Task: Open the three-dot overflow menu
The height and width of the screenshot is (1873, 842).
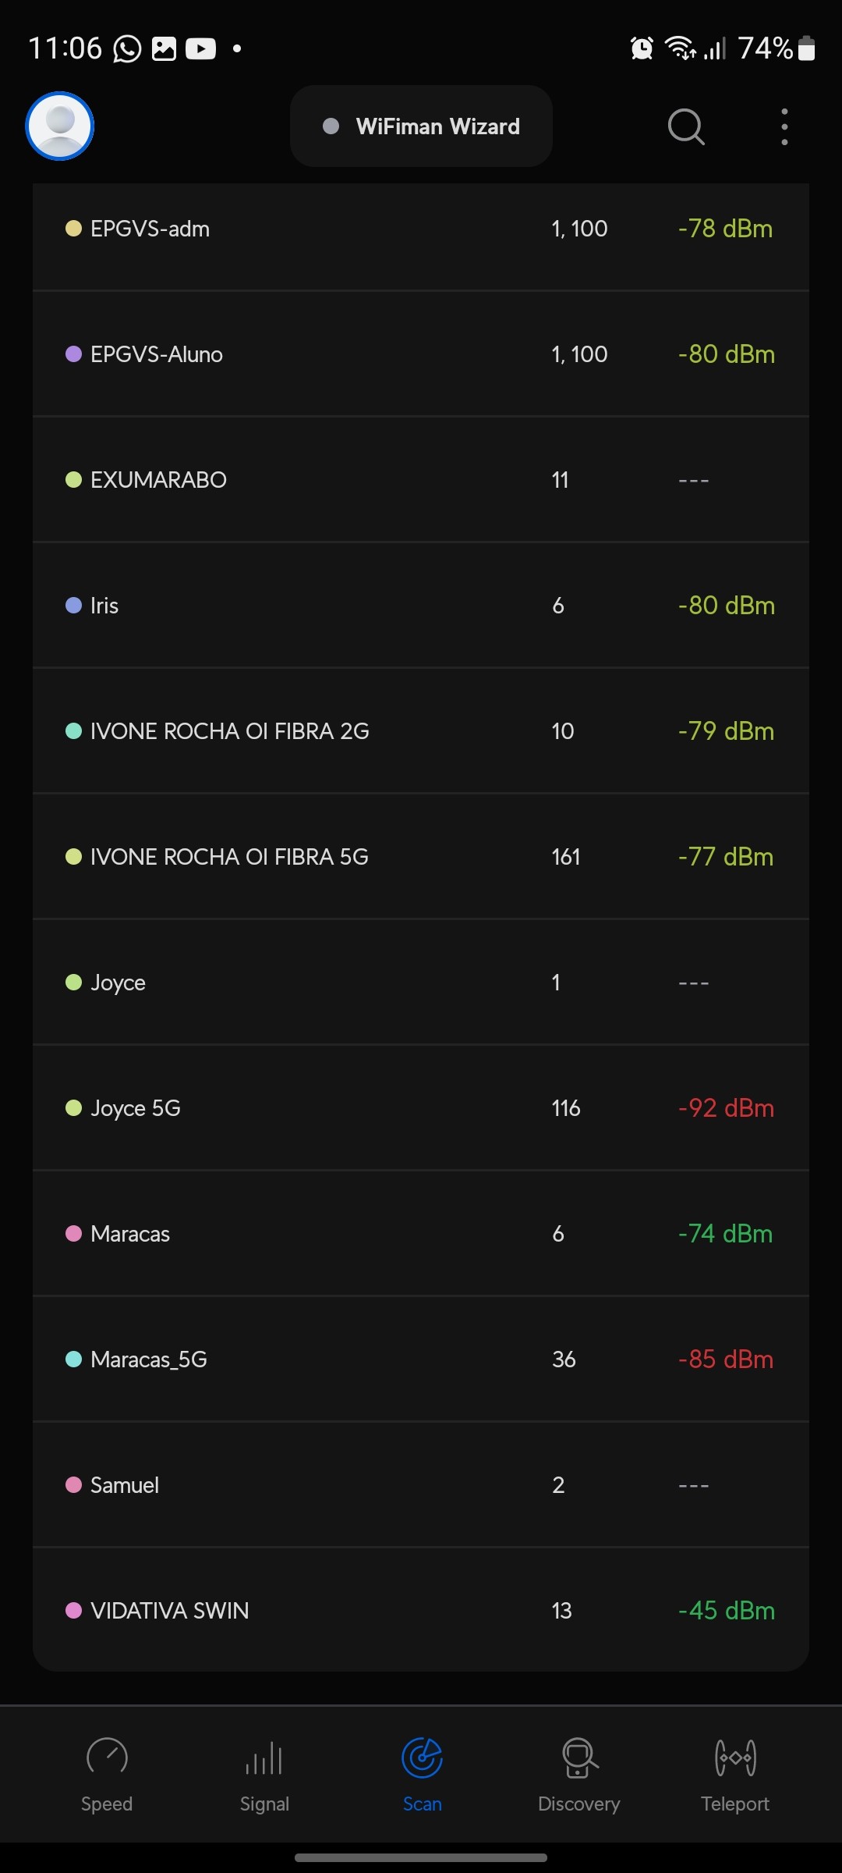Action: (x=784, y=126)
